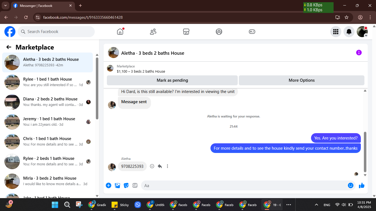
Task: Open taskbar overflow three dots
Action: 289,205
